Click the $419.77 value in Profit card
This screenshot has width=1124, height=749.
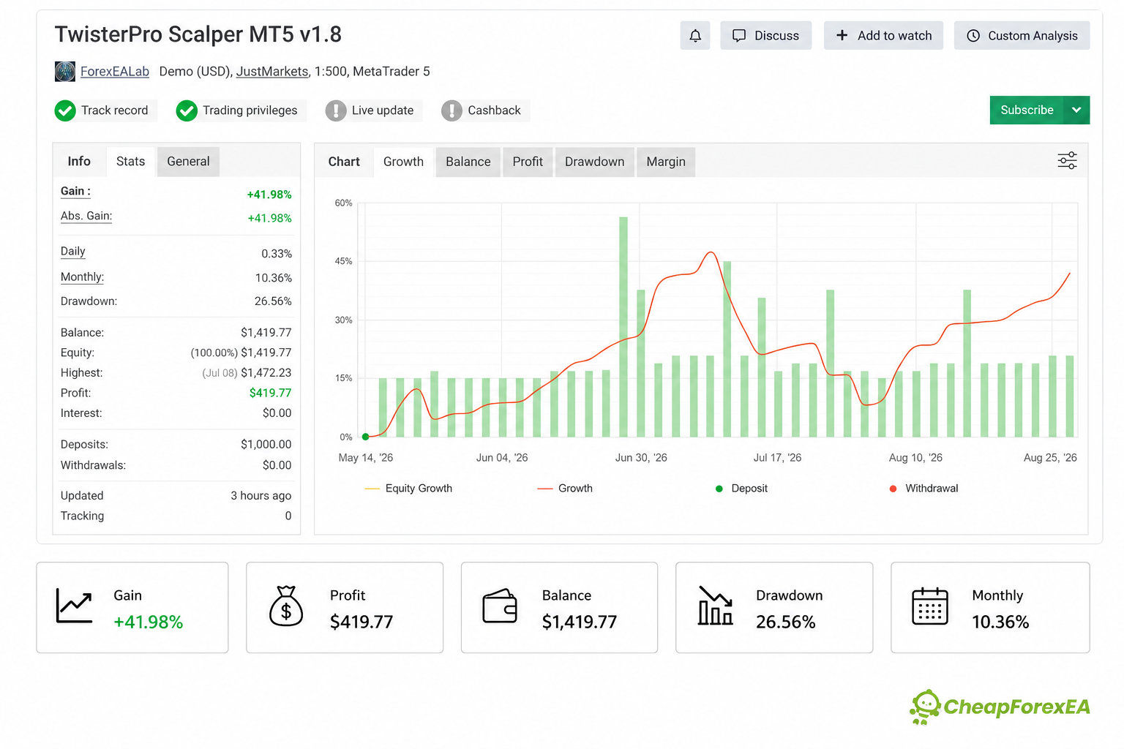click(361, 622)
